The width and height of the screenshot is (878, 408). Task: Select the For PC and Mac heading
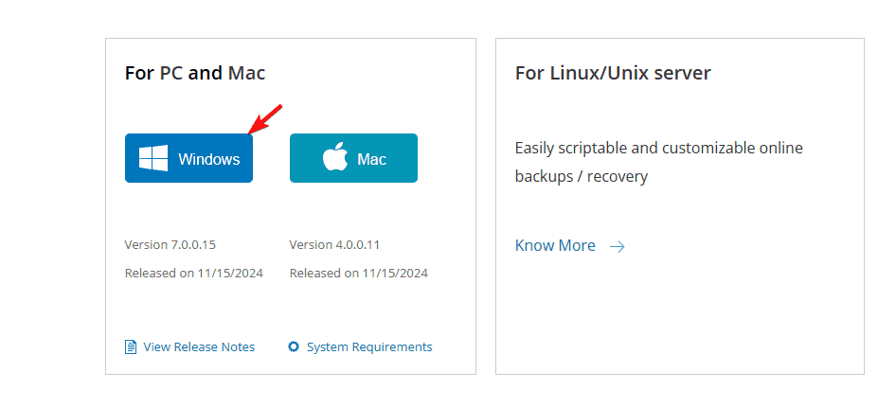(x=195, y=73)
